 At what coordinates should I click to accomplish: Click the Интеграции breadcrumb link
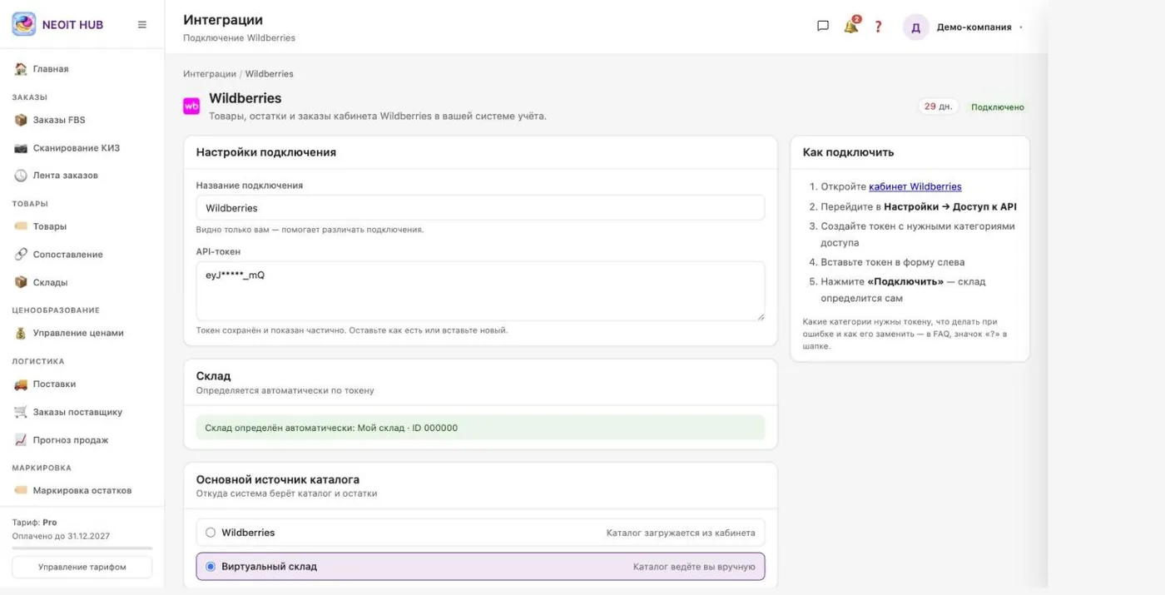click(210, 74)
